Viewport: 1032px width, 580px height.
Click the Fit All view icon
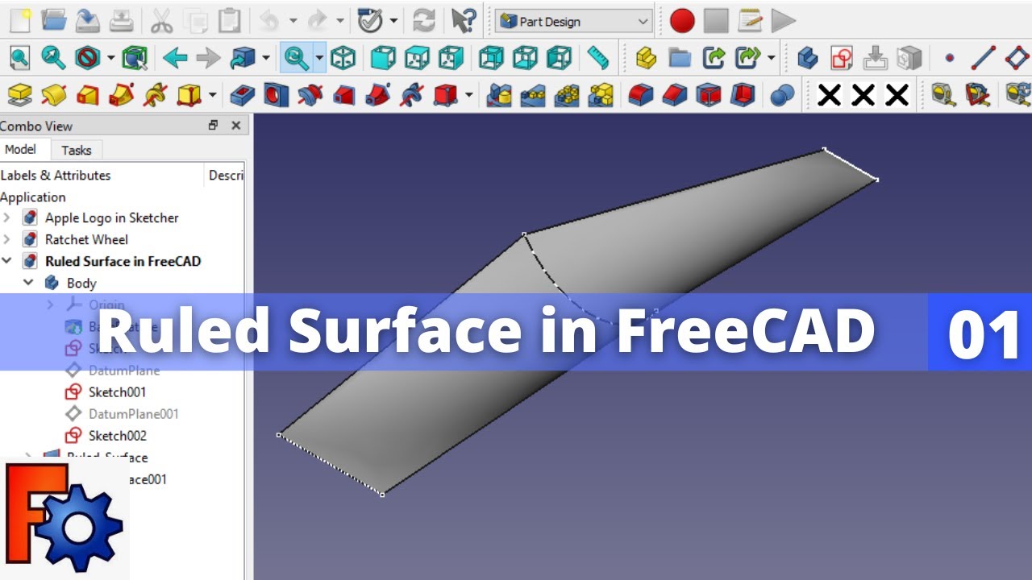19,57
